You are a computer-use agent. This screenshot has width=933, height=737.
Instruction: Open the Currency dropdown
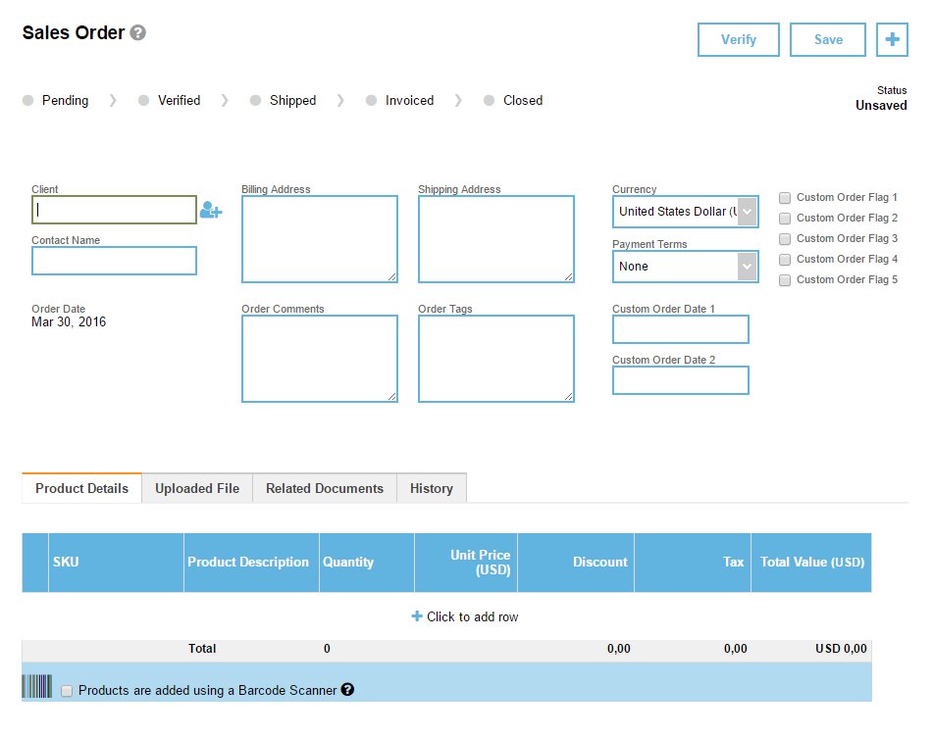click(x=685, y=212)
